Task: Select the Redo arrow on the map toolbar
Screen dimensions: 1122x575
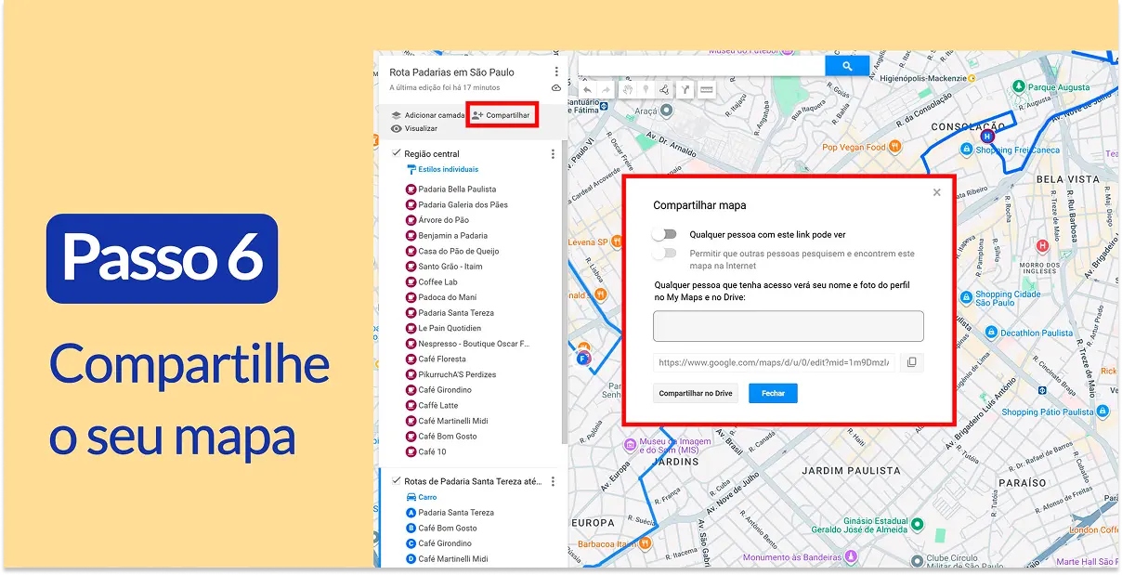Action: pos(606,89)
